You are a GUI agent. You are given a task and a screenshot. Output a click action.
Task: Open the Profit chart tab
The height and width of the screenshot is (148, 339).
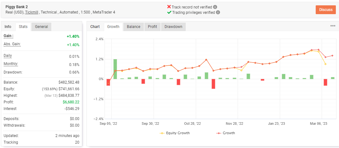(152, 27)
